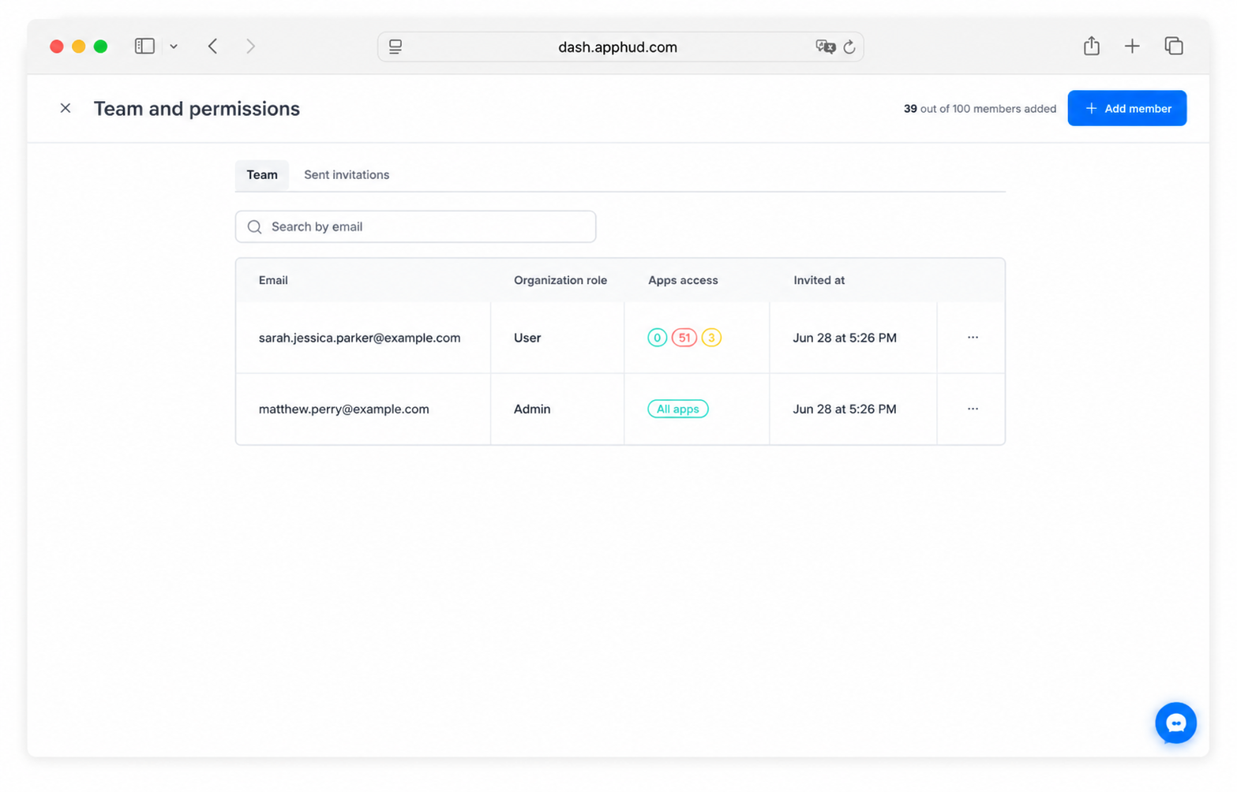Image resolution: width=1237 pixels, height=792 pixels.
Task: Click the 39 out of 100 members text
Action: [x=980, y=109]
